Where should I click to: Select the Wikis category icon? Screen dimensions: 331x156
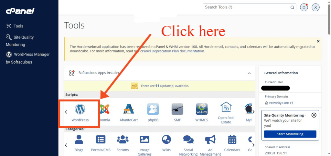click(166, 140)
